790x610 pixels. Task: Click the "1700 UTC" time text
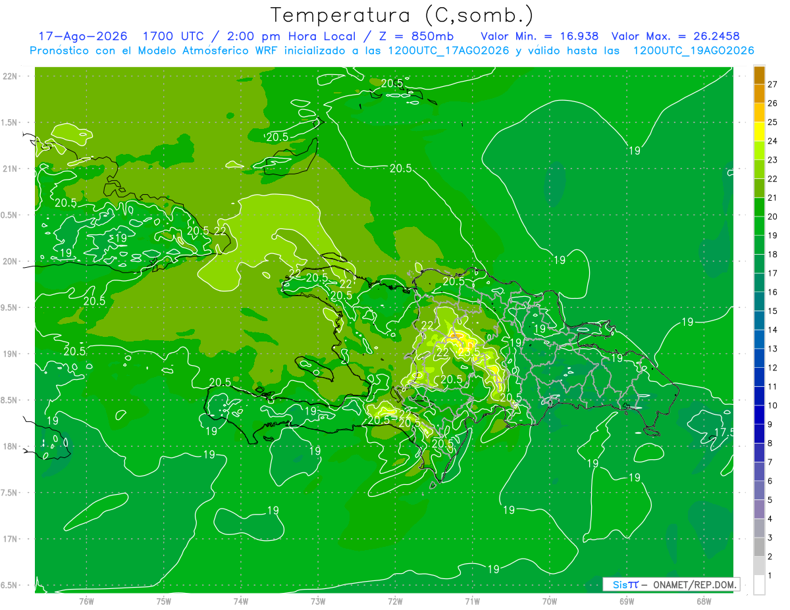click(x=175, y=36)
